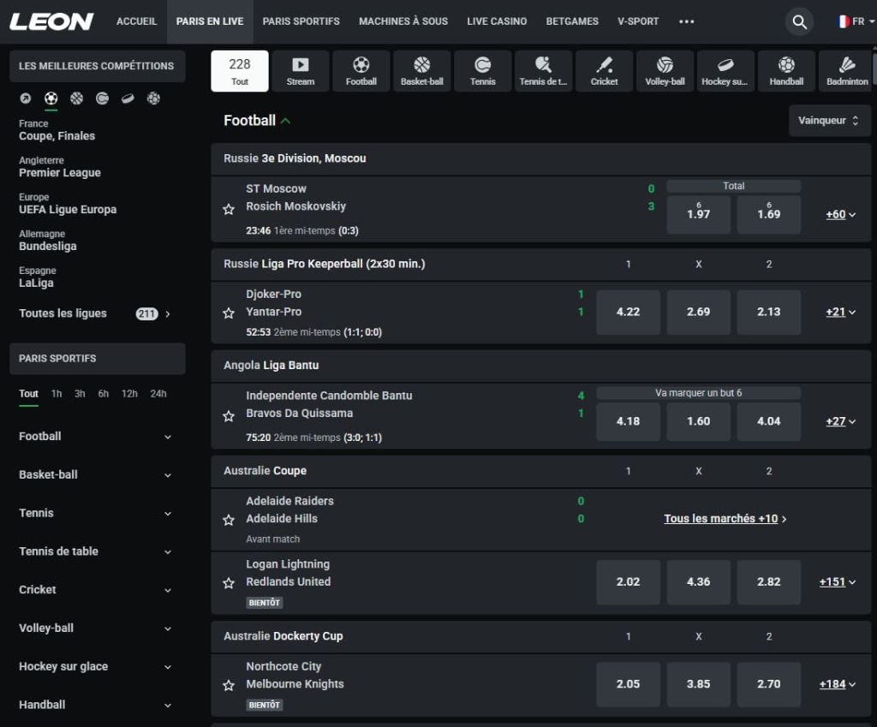Choose tennis icon in best competitions
This screenshot has width=877, height=727.
click(x=103, y=98)
